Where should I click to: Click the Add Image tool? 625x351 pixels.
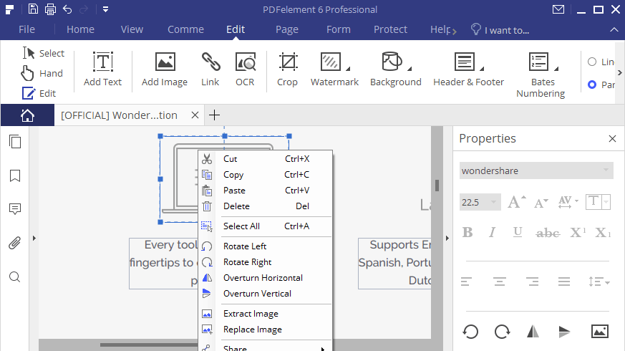click(165, 69)
